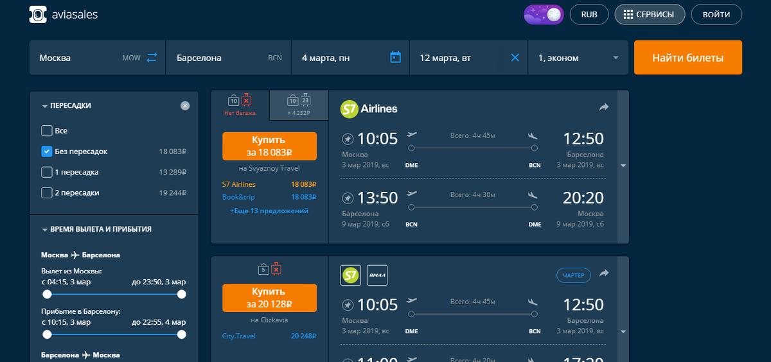The width and height of the screenshot is (771, 362).
Task: Collapse the ПЕРЕСАДКИ filter section
Action: 45,106
